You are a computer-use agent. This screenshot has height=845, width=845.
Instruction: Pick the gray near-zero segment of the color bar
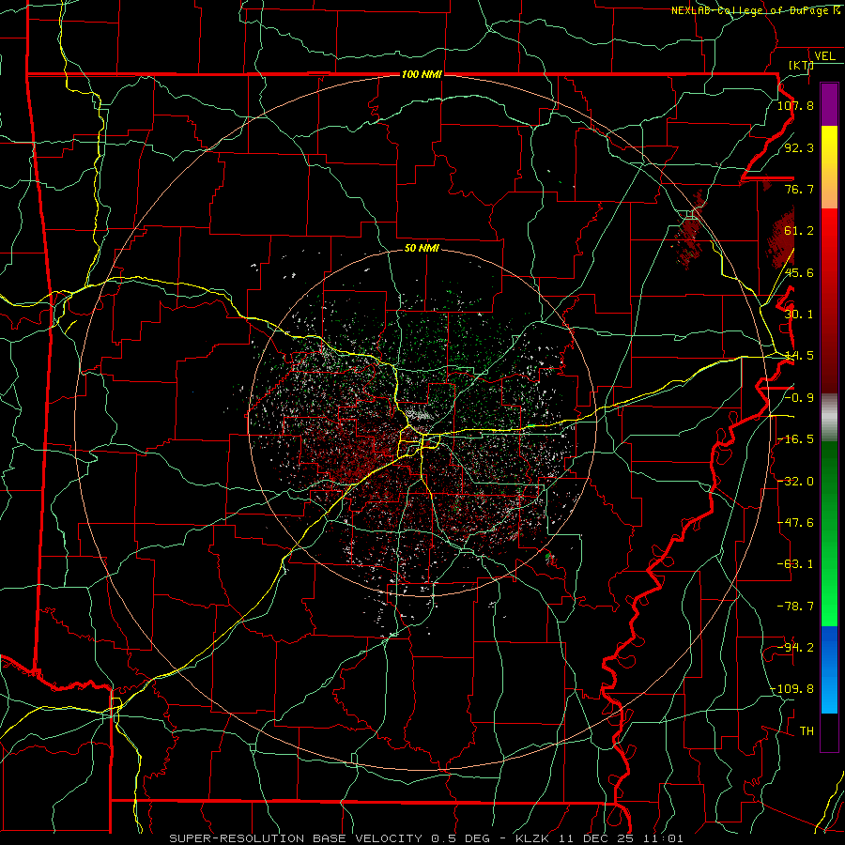829,417
